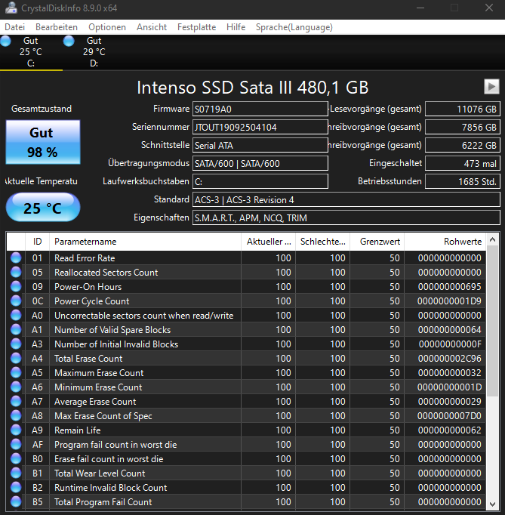Click the next disk arrow button
Screen dimensions: 505x515
point(491,86)
